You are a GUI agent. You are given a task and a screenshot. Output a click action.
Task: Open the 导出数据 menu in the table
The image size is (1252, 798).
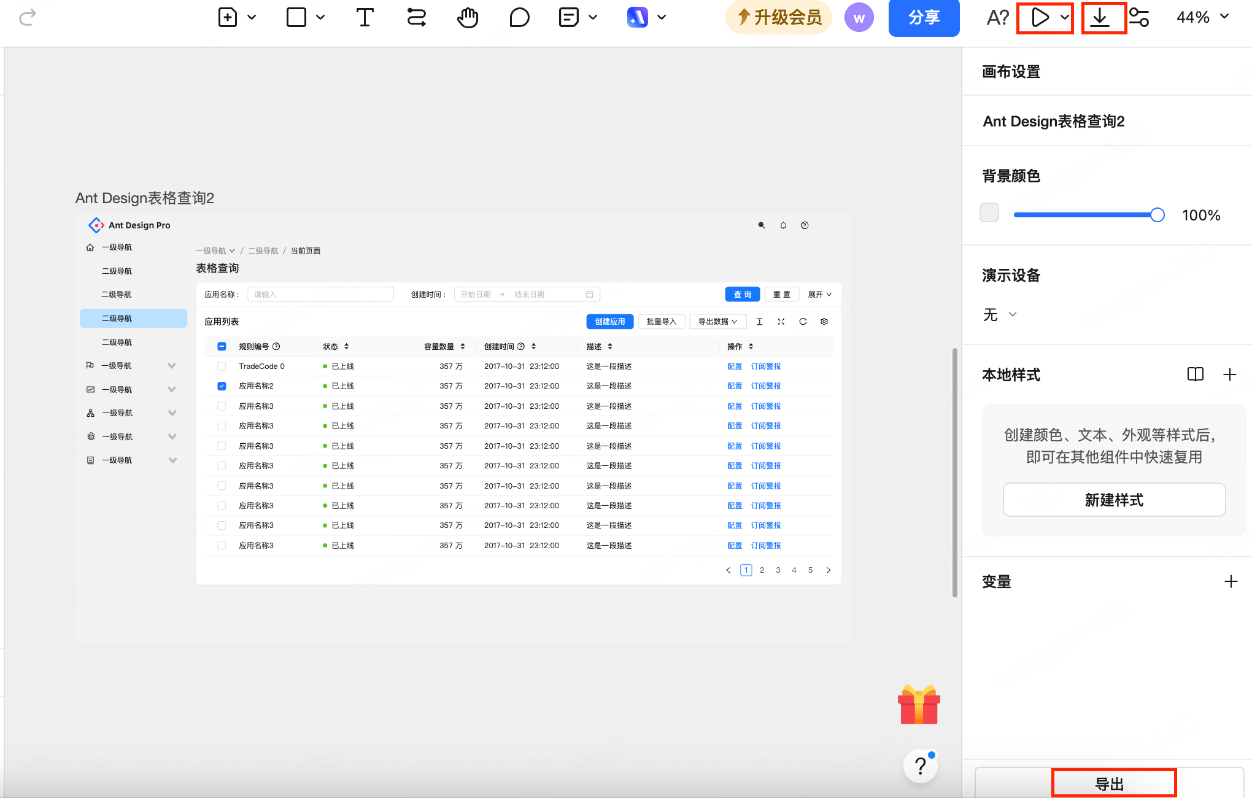(717, 321)
